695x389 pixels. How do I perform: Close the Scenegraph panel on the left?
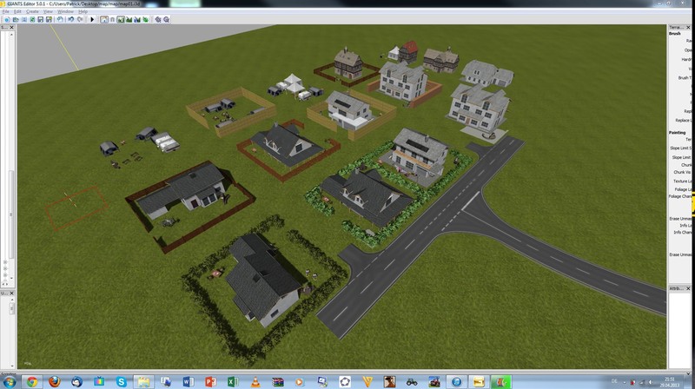click(12, 28)
